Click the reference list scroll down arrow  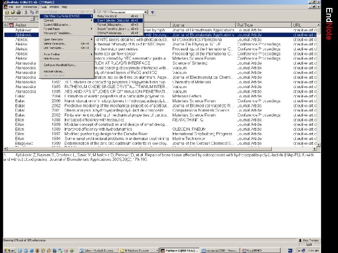tap(318, 145)
